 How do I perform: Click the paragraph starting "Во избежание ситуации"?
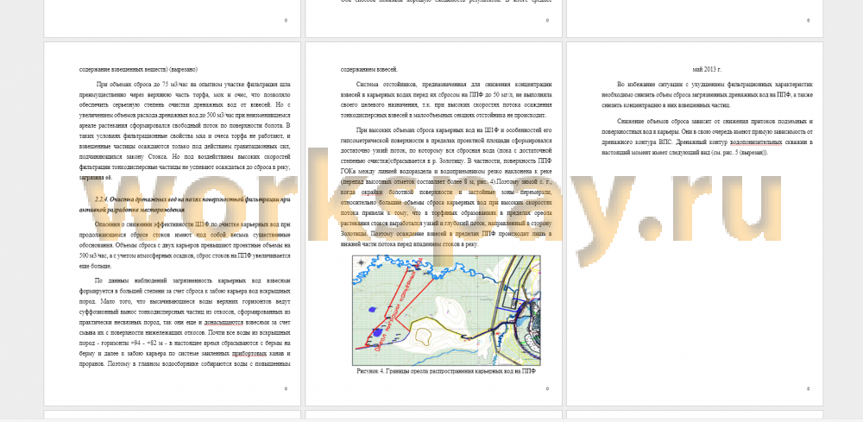coord(708,95)
